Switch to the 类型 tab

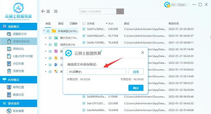pyautogui.click(x=48, y=24)
